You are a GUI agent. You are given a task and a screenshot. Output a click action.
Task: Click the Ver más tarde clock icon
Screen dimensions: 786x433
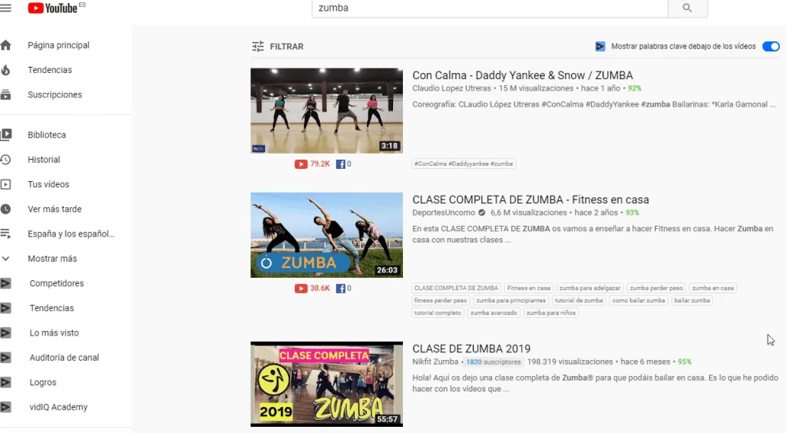coord(5,209)
